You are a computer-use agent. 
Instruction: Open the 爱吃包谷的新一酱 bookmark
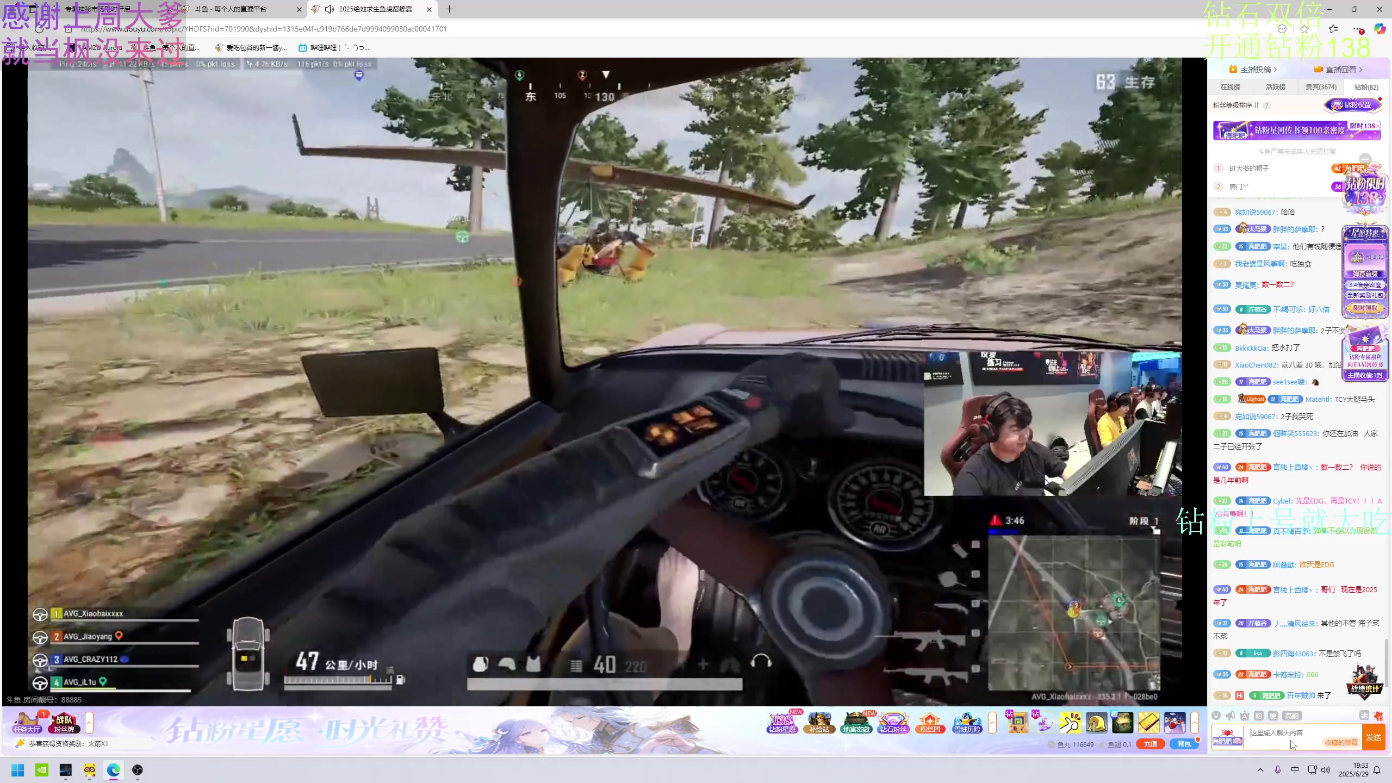pos(251,48)
